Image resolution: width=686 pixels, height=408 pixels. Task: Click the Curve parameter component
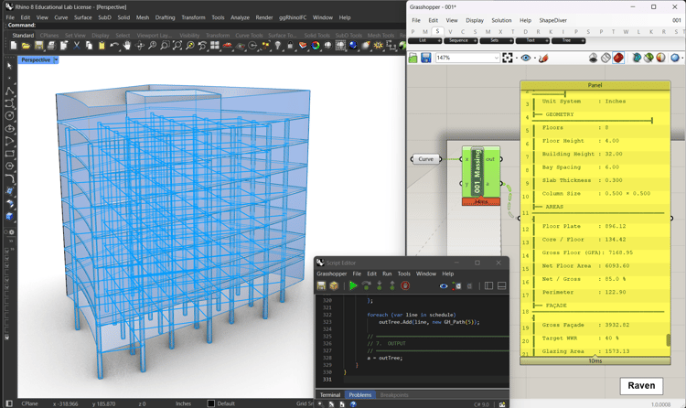[x=425, y=159]
